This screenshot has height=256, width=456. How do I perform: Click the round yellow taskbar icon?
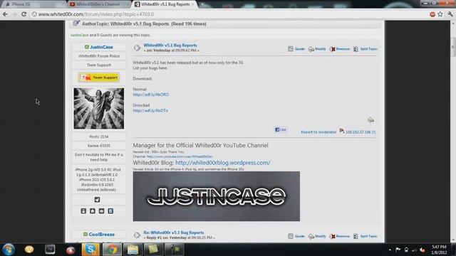click(x=29, y=250)
